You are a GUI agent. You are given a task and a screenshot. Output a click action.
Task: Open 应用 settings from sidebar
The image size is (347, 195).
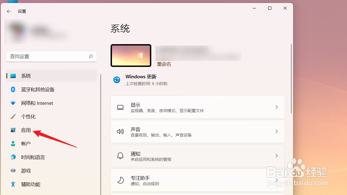coord(26,130)
